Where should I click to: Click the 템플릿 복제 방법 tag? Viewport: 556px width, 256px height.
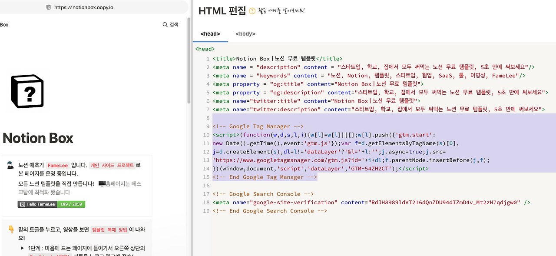tap(109, 230)
